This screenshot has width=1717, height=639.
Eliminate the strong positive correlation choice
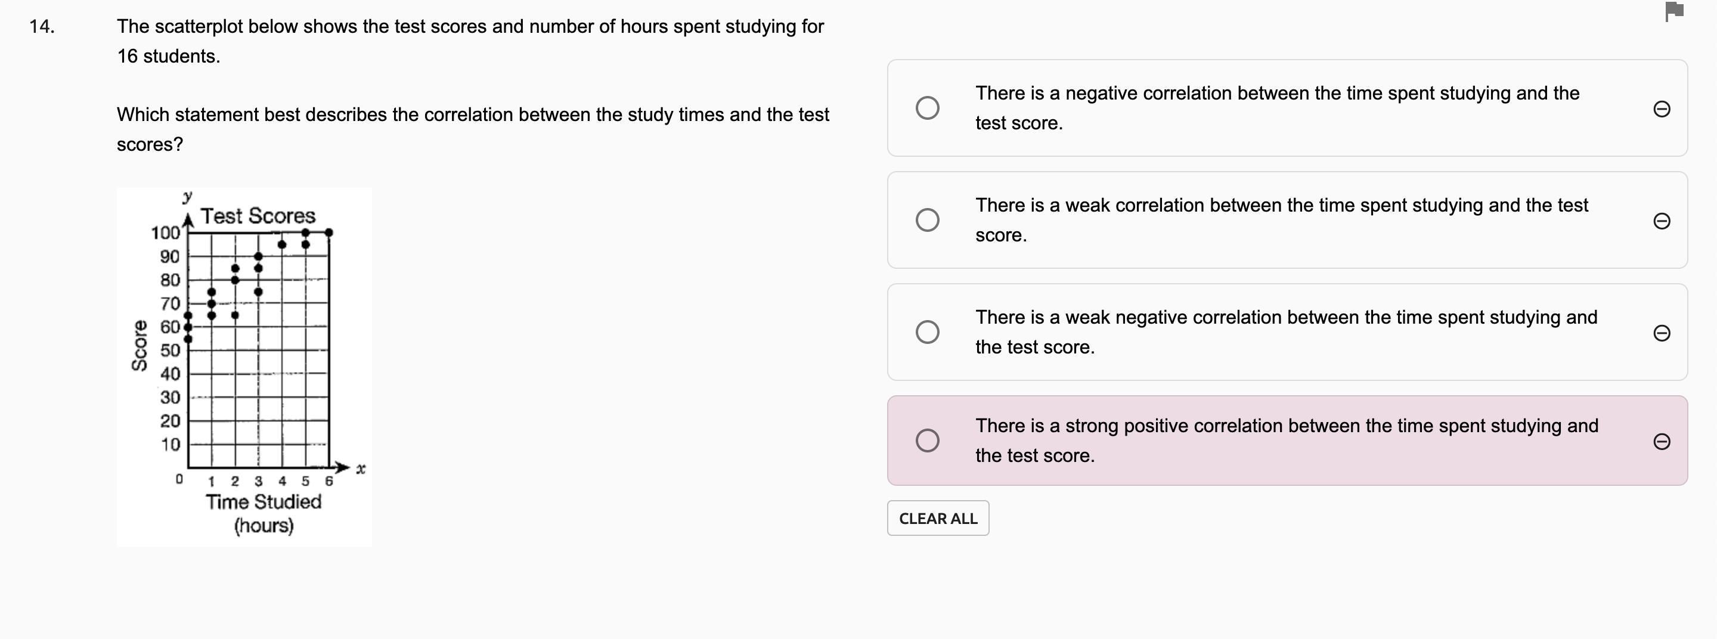click(1661, 441)
